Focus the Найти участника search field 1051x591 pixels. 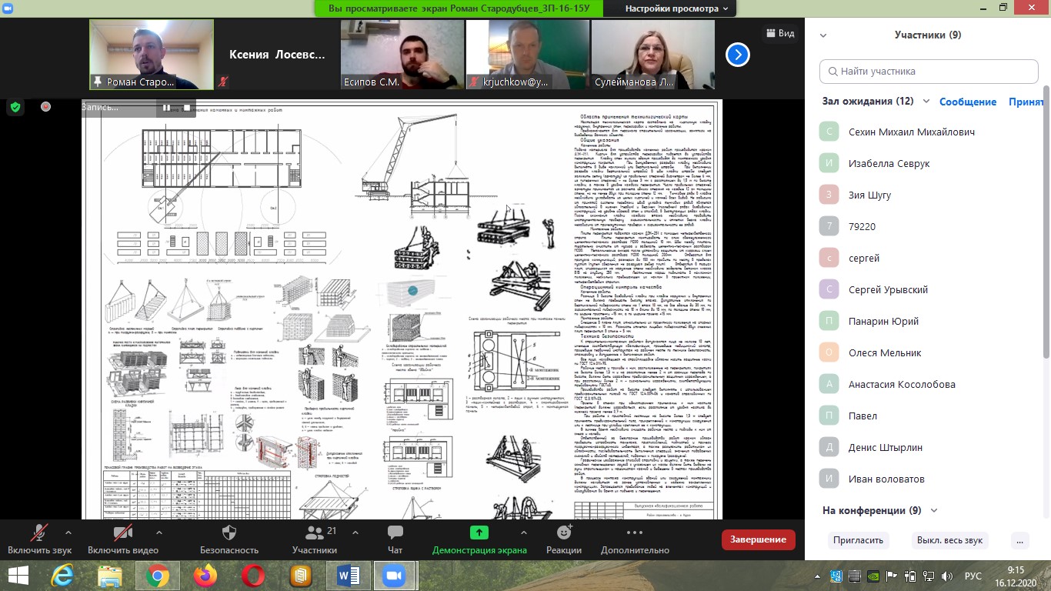928,71
